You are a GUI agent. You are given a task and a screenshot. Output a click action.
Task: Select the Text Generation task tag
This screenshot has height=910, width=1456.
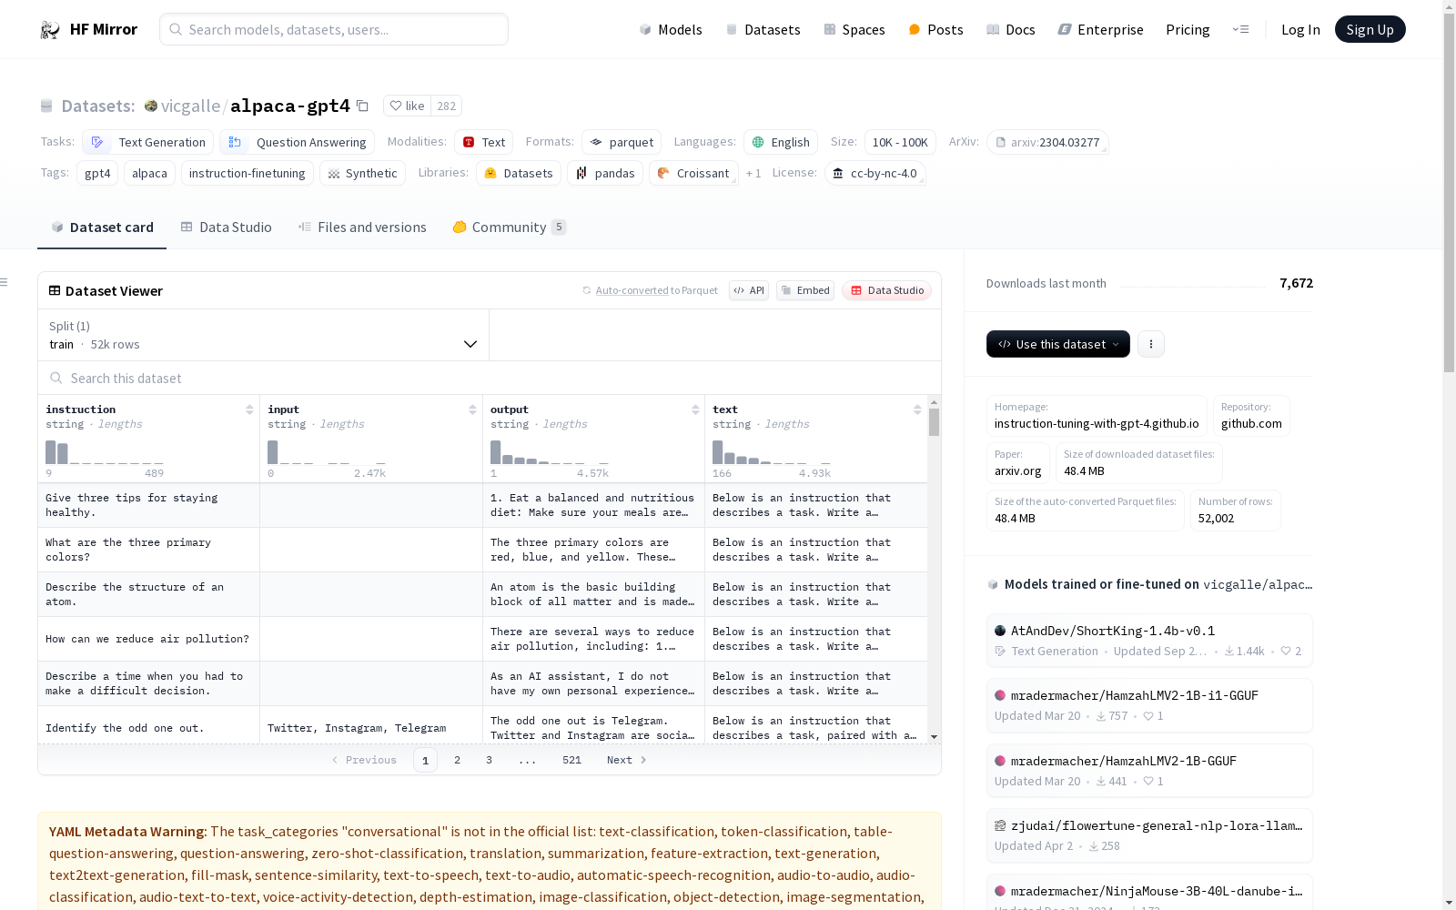pyautogui.click(x=148, y=142)
